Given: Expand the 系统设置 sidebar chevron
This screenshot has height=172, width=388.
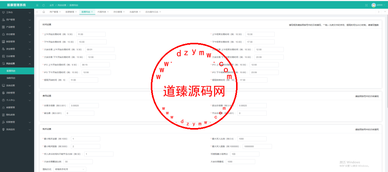Looking at the screenshot, I should (x=30, y=86).
